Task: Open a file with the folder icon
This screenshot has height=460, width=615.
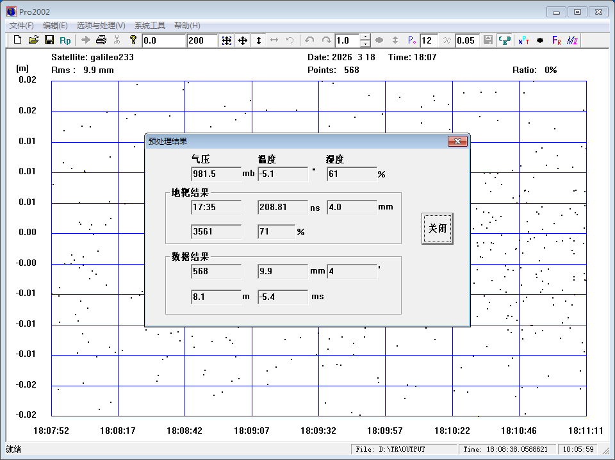Action: (33, 40)
